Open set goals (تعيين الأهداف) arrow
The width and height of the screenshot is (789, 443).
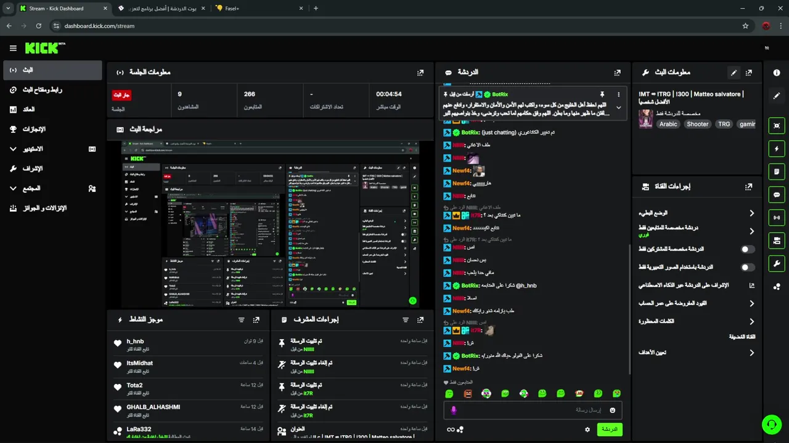[x=752, y=353]
